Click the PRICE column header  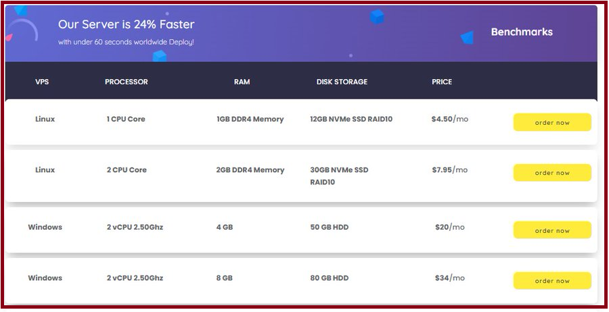click(x=442, y=82)
